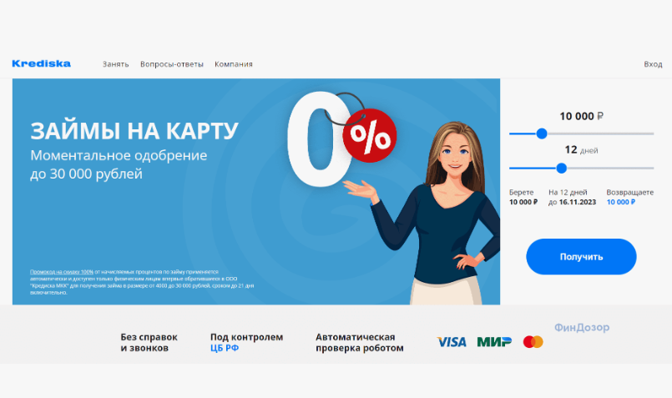
Task: Open the Занять menu item
Action: 116,64
